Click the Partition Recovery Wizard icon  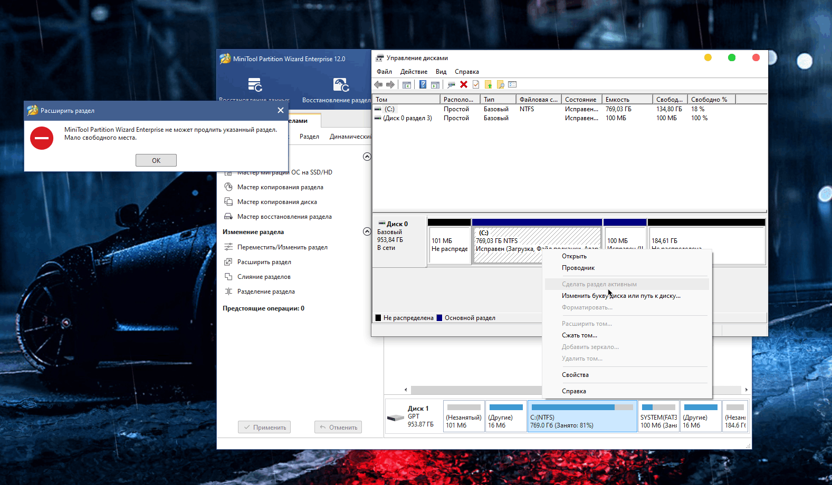pyautogui.click(x=228, y=217)
